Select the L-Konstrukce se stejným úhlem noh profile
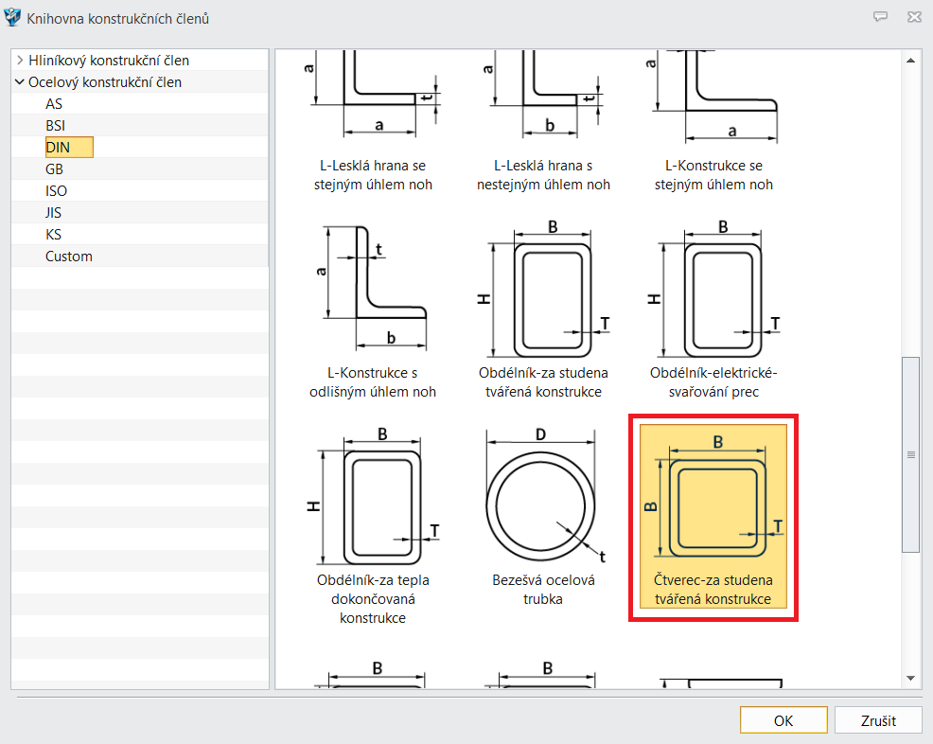933x744 pixels. [x=713, y=122]
